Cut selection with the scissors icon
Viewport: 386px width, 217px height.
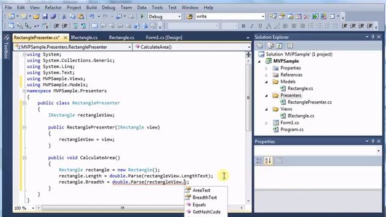point(64,16)
